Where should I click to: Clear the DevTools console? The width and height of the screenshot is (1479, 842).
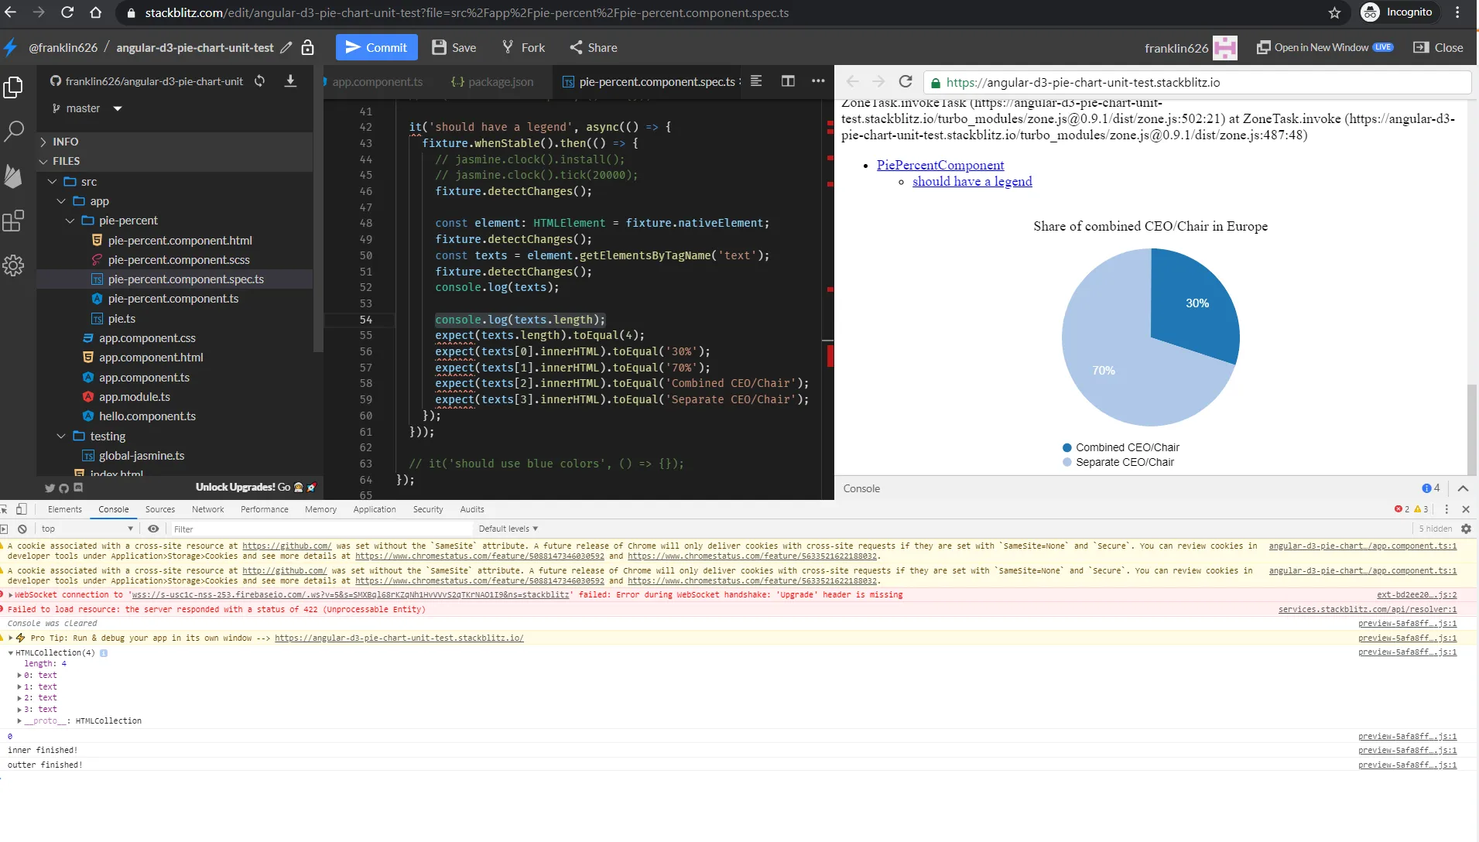click(x=22, y=529)
